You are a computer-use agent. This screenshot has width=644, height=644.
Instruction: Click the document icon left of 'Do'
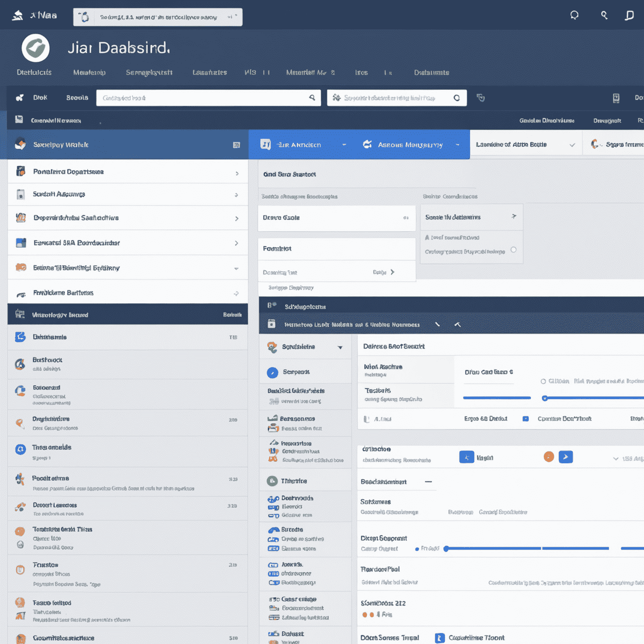(x=616, y=98)
